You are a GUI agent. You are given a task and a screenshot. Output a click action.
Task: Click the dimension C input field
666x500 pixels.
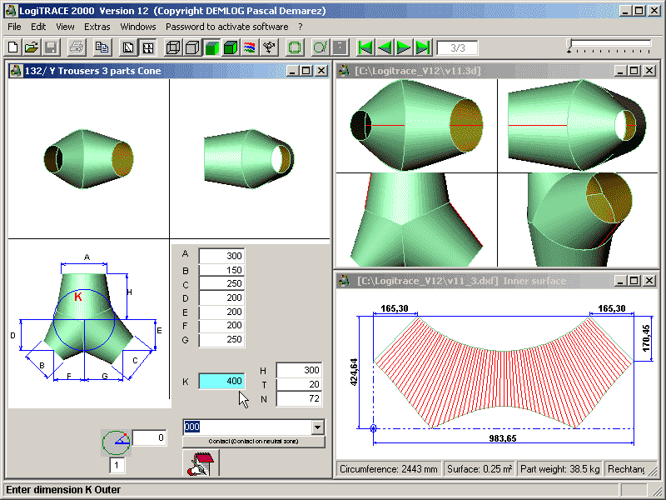221,283
